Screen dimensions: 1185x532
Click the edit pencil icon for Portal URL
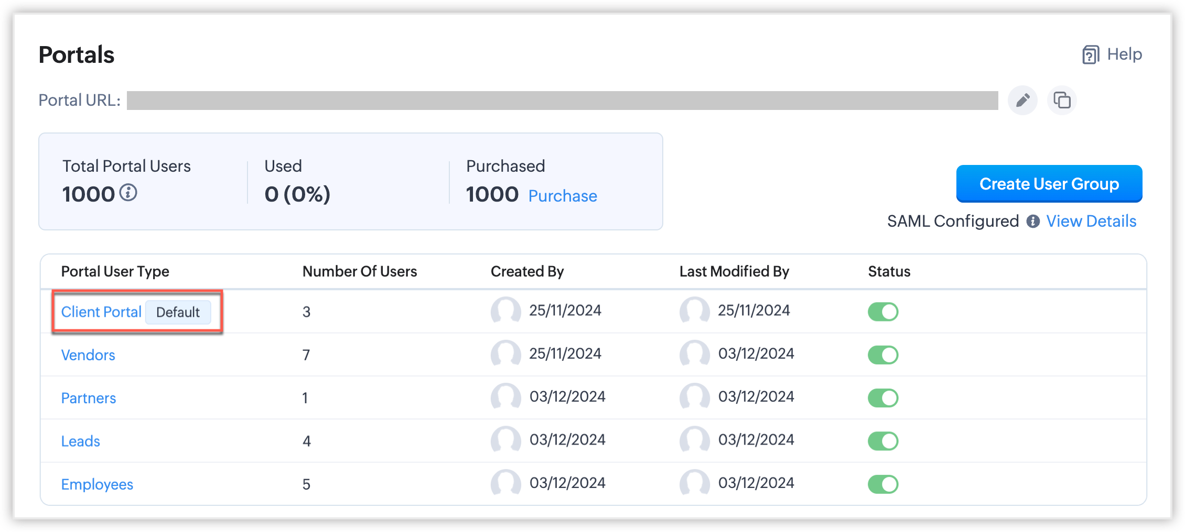1022,100
